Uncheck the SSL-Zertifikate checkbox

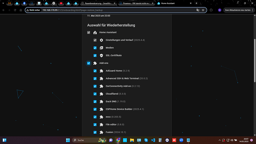coord(95,56)
